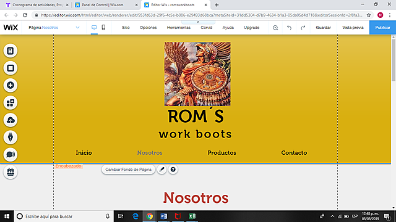Open the Opciones menu
This screenshot has width=396, height=222.
[x=148, y=27]
